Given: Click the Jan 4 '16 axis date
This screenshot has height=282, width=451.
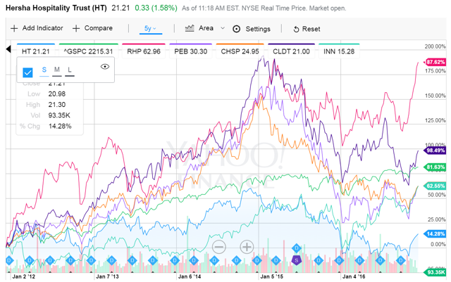Looking at the screenshot, I should pyautogui.click(x=354, y=276).
